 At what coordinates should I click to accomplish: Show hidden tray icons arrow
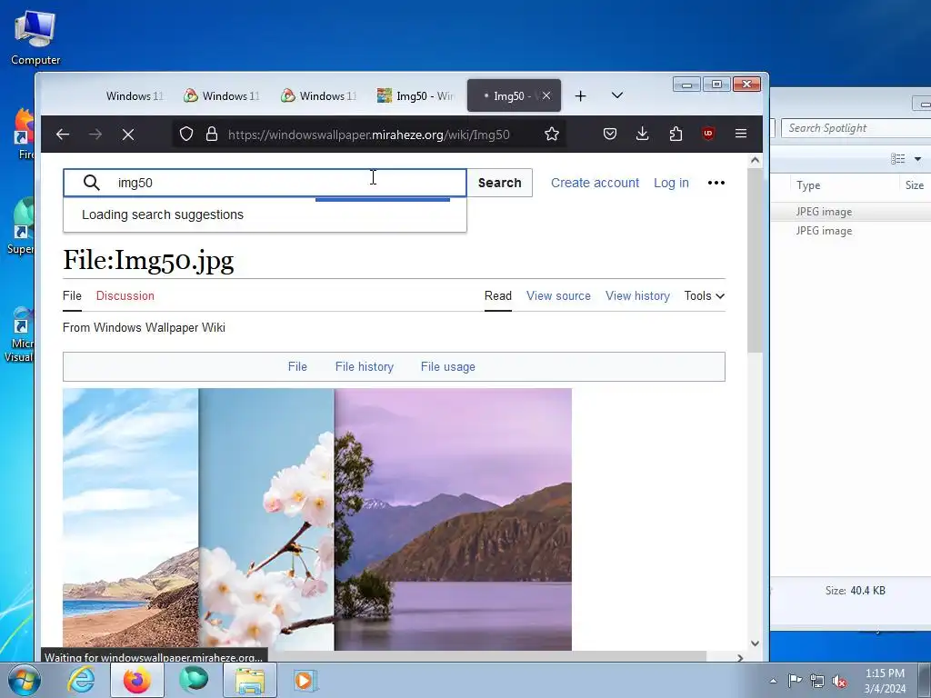point(773,681)
